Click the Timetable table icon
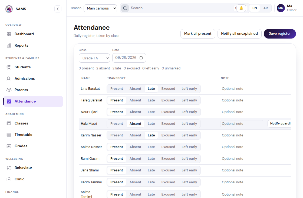This screenshot has height=198, width=303. point(9,135)
